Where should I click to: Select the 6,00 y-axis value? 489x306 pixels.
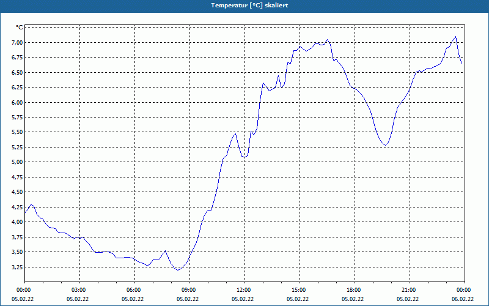click(17, 102)
